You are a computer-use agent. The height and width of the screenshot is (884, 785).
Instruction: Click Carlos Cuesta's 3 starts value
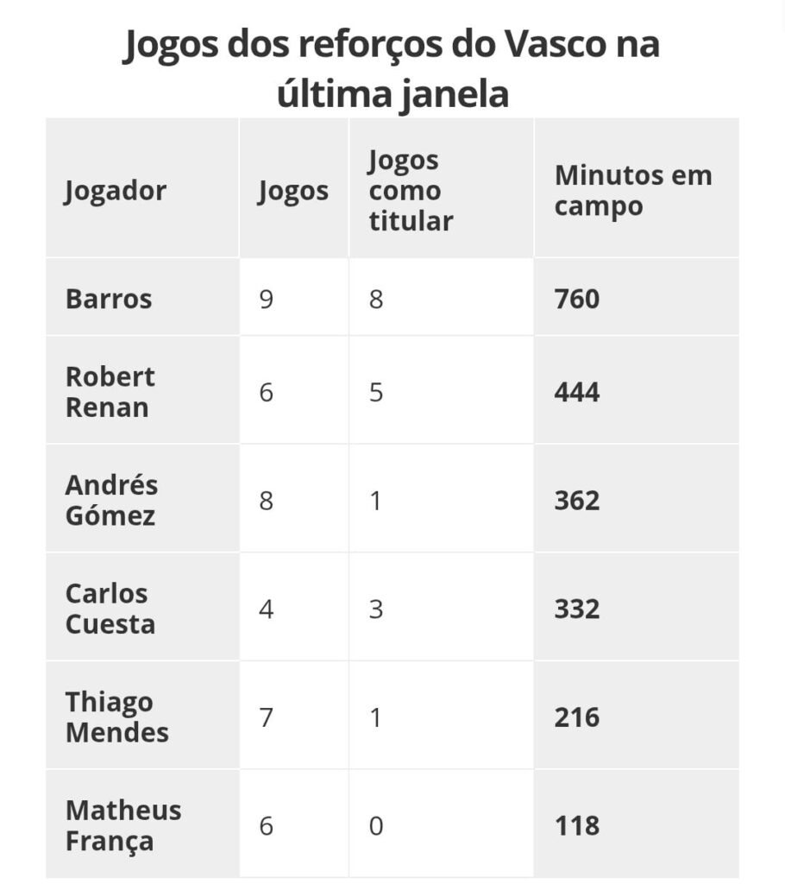coord(376,609)
